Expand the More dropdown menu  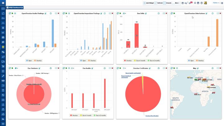pos(177,3)
